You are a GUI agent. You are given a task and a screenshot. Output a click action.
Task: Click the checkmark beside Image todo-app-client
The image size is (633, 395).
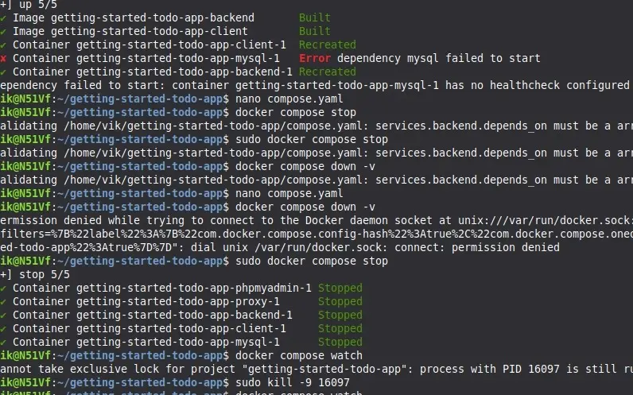[3, 32]
